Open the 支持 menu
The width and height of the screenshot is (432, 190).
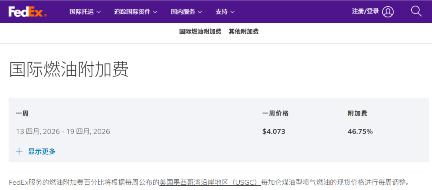221,12
